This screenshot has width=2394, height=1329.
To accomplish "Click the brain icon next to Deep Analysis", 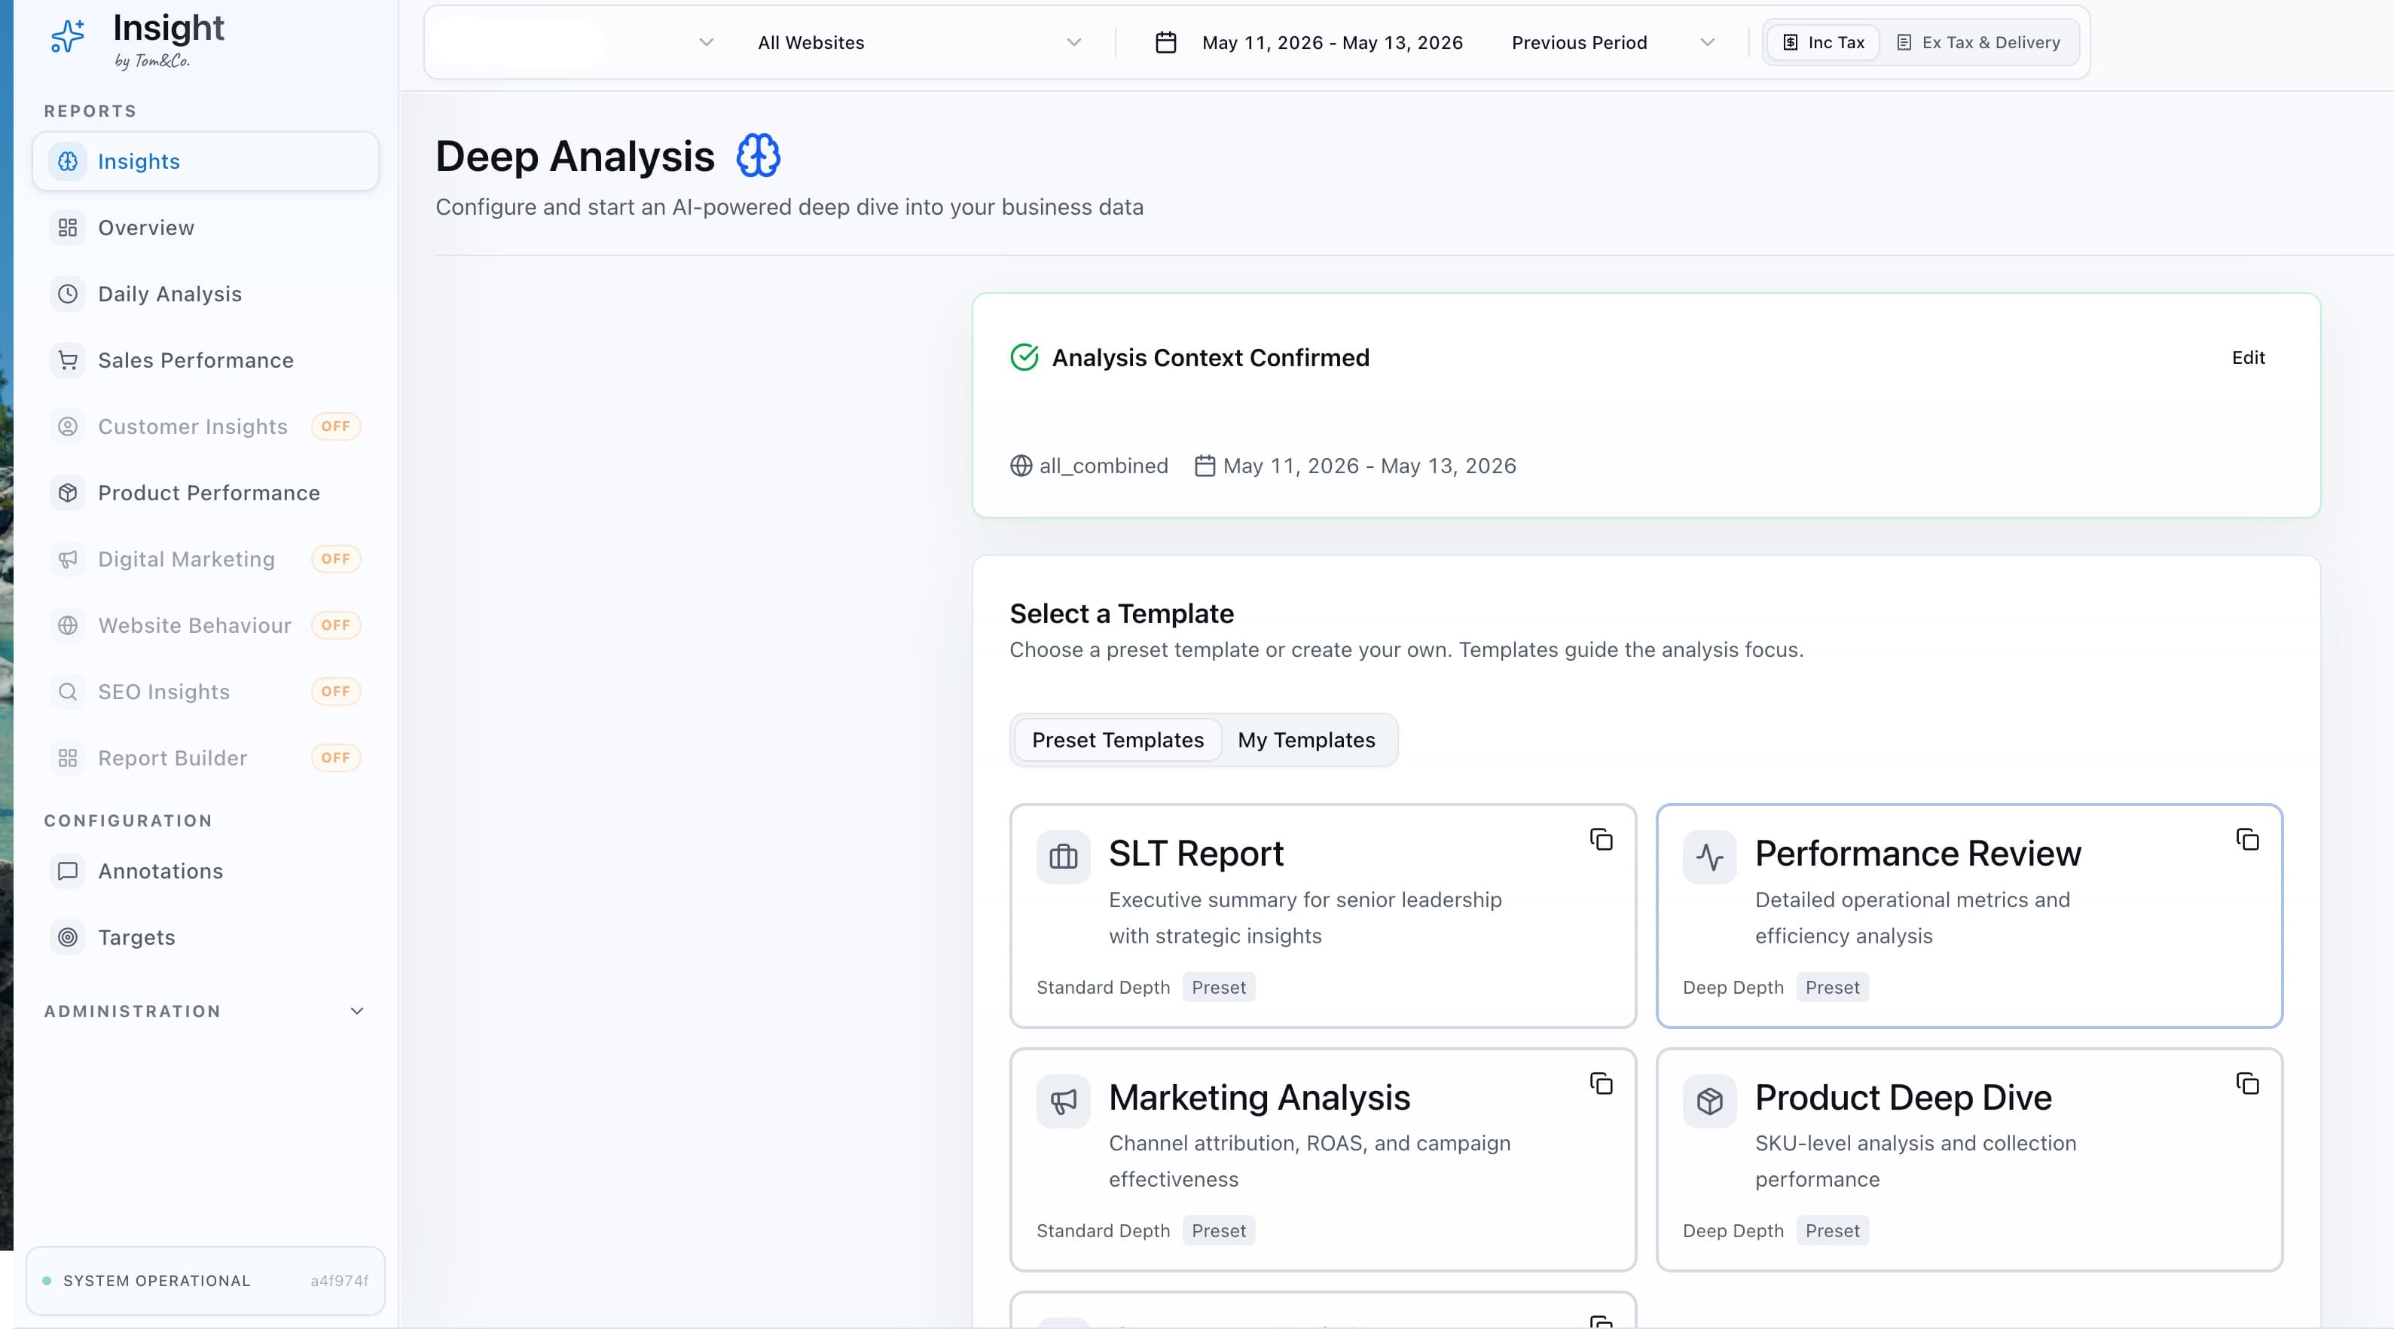I will [x=759, y=156].
